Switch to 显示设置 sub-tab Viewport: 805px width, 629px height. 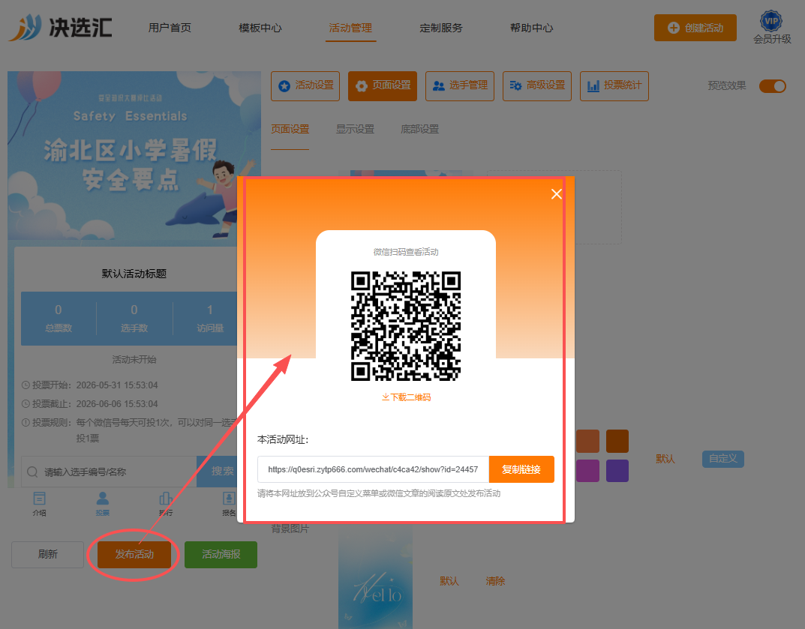[356, 129]
